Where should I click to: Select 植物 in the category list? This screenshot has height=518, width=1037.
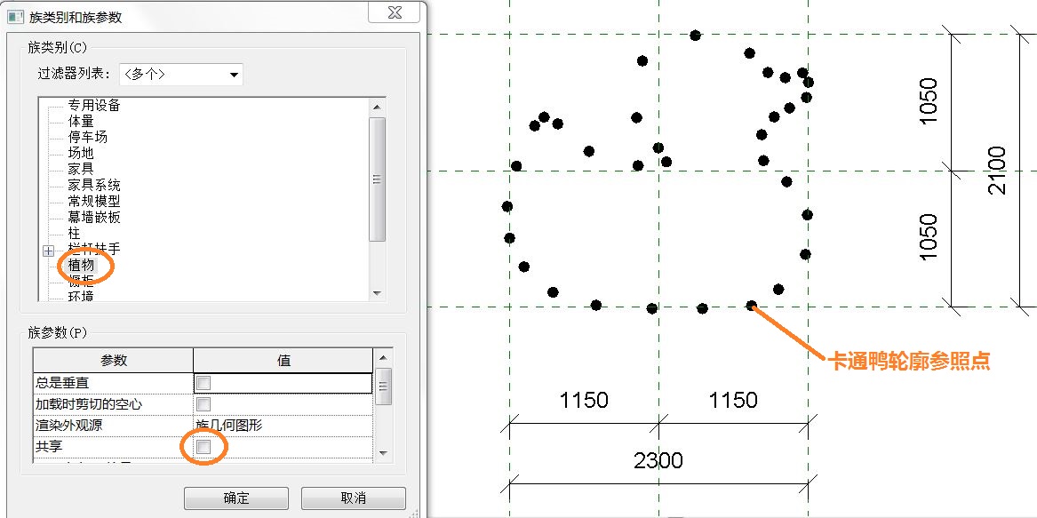81,266
